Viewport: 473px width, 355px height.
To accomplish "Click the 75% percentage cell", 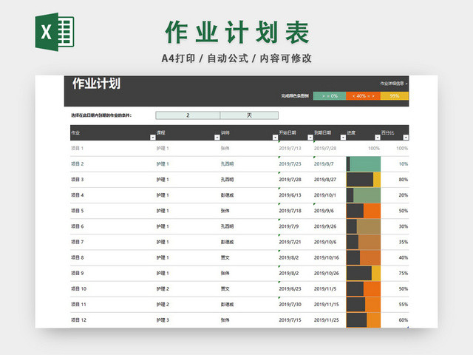I will click(x=404, y=273).
